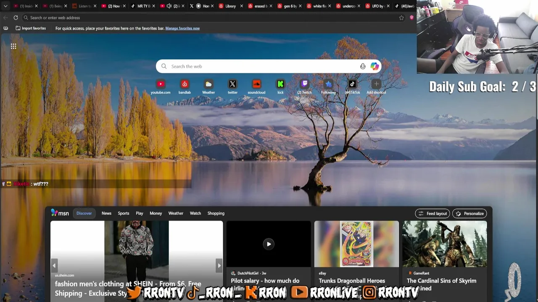Open the News feed section

pos(106,213)
